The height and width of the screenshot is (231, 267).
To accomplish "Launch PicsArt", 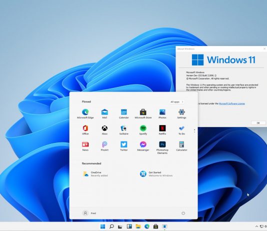I will [x=104, y=146].
